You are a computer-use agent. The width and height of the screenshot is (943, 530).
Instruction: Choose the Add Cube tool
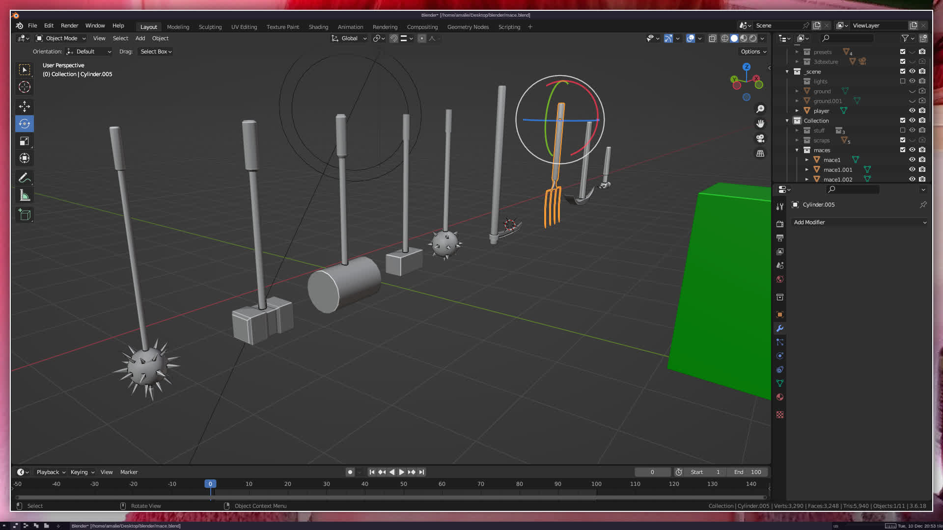(25, 214)
